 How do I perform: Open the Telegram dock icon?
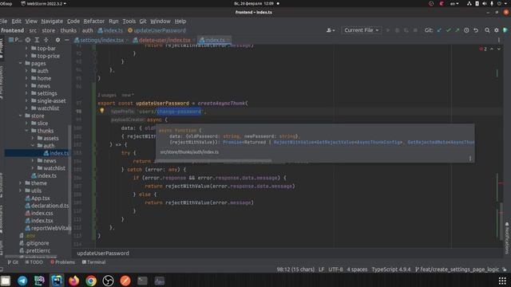[22, 281]
